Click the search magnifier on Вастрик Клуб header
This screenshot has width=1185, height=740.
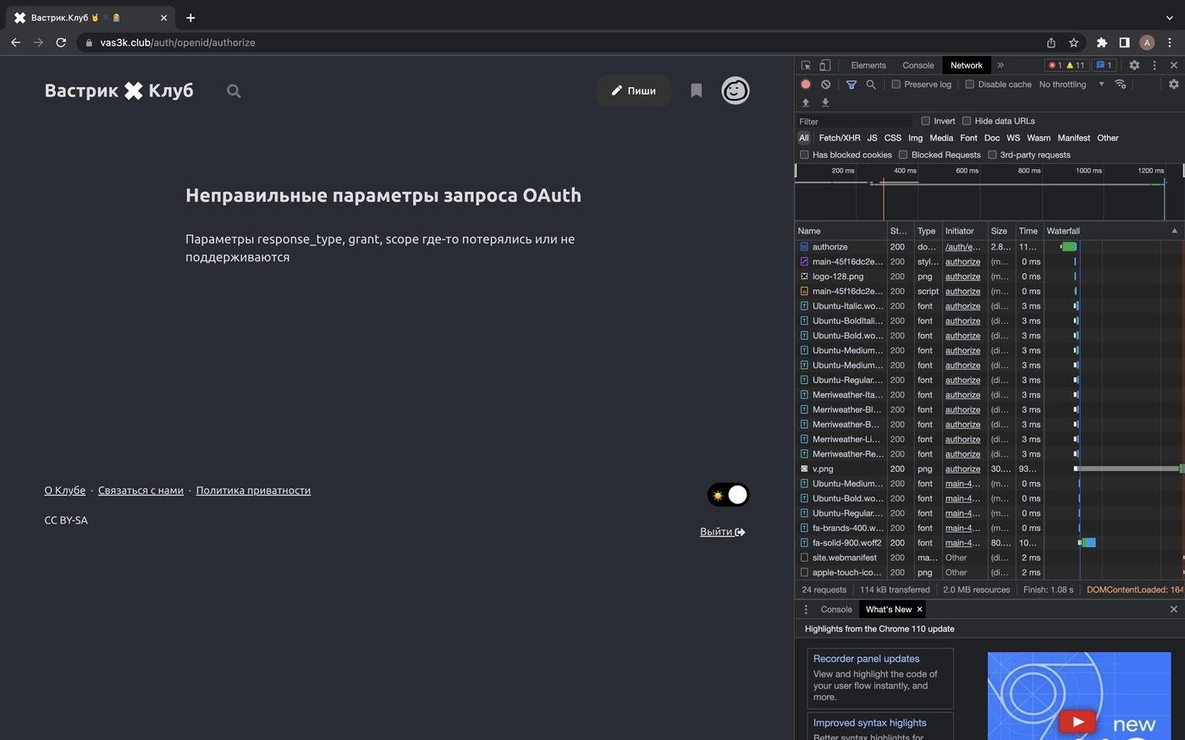pyautogui.click(x=234, y=91)
